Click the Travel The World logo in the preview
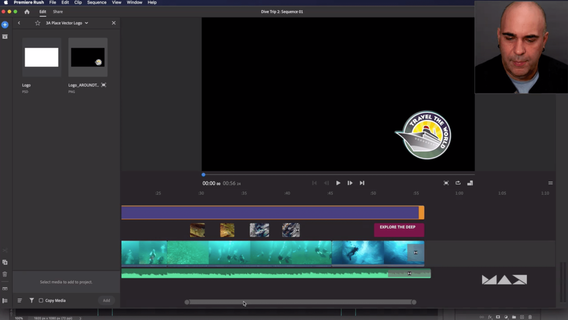 tap(423, 135)
